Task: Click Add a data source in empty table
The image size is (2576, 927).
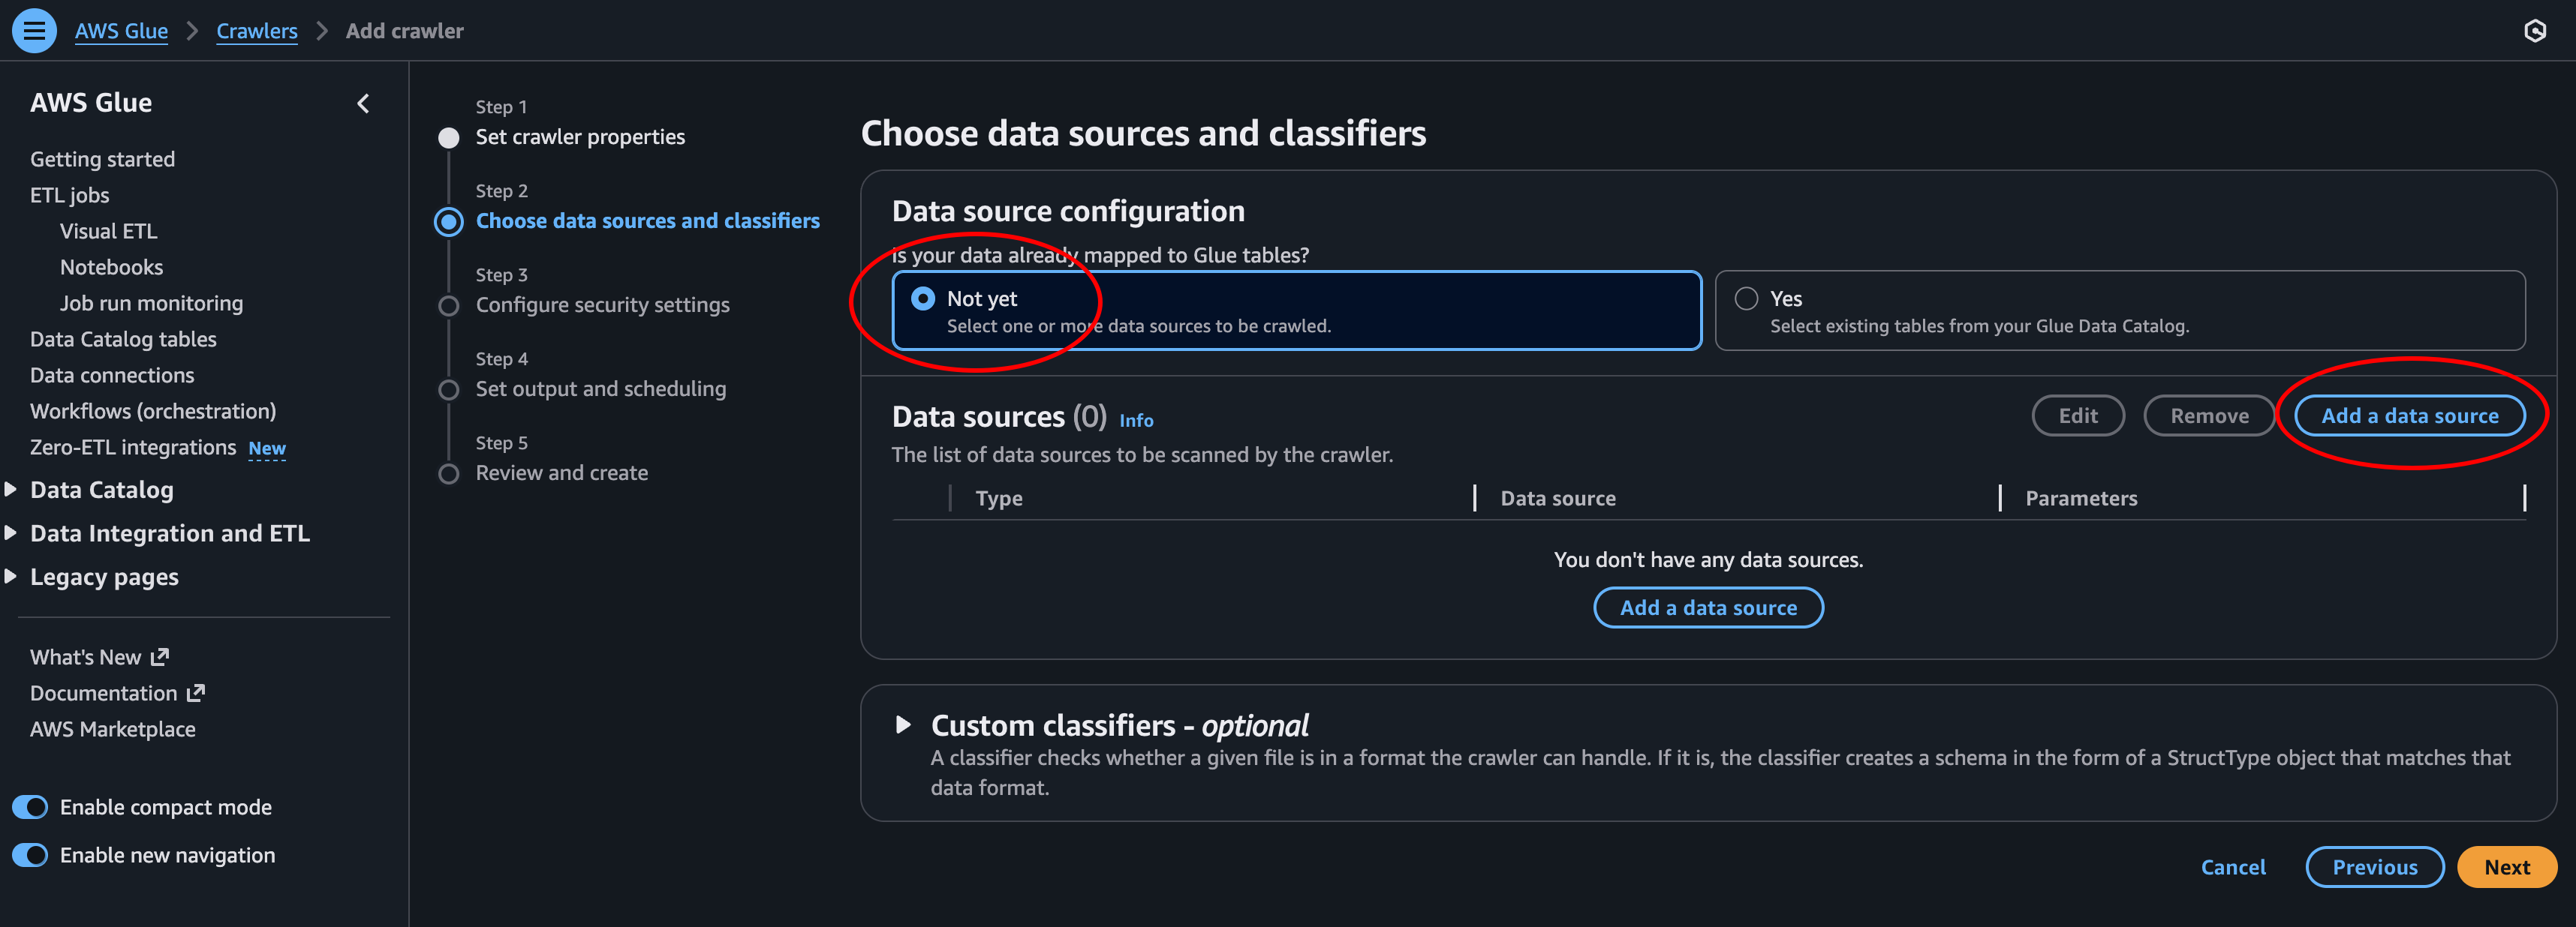Action: [1708, 607]
